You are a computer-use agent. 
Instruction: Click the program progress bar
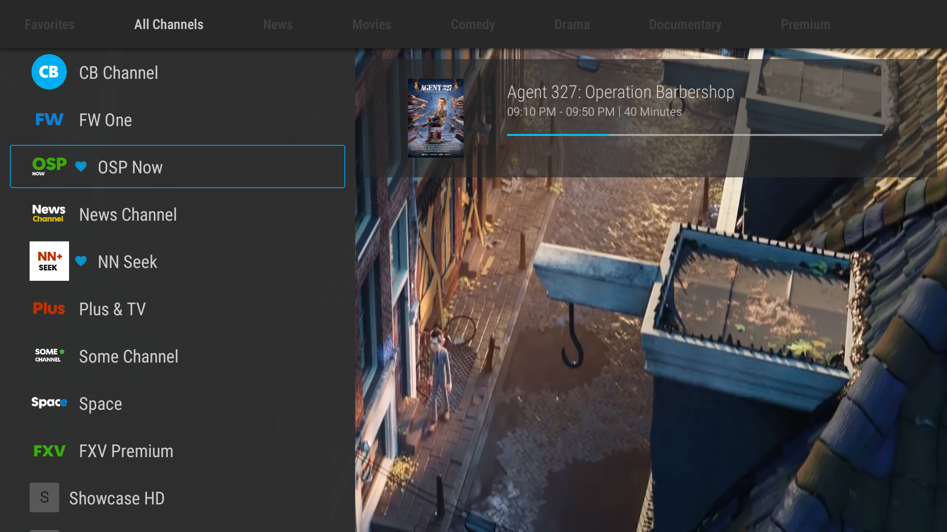coord(694,134)
